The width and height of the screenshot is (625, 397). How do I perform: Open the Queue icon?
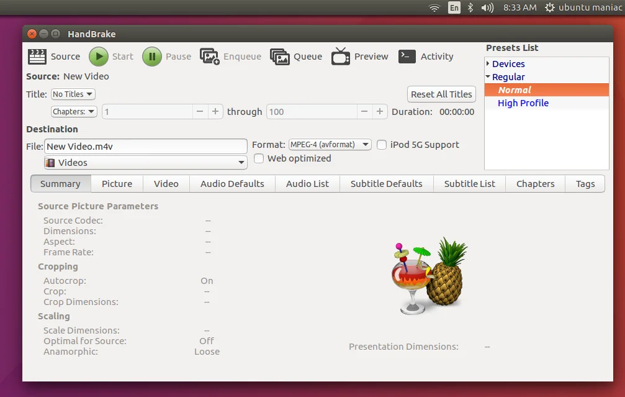280,57
